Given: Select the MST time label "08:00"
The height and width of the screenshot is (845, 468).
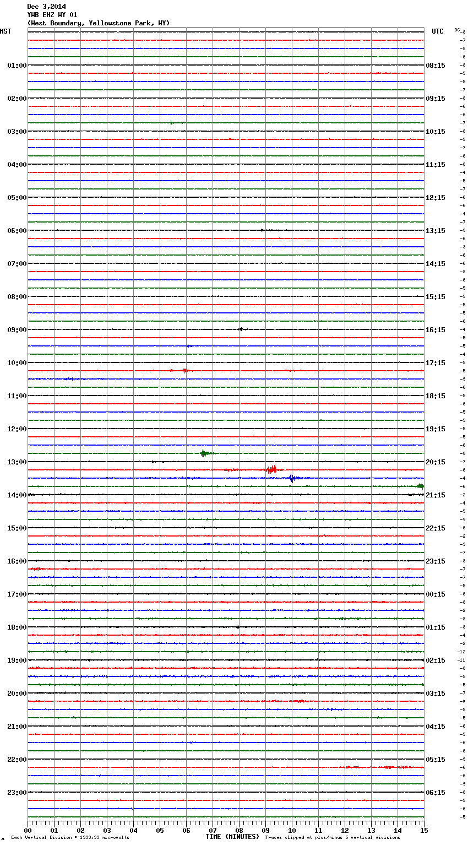Looking at the screenshot, I should [17, 297].
